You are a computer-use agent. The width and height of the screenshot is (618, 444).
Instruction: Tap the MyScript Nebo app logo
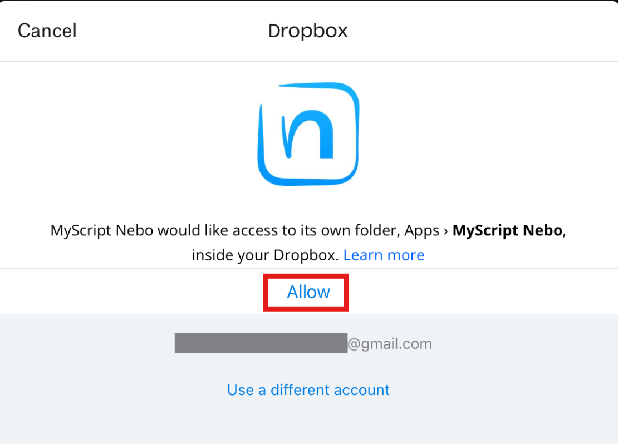[x=308, y=134]
